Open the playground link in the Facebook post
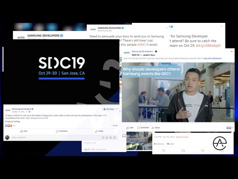Viewport: 238px width, 179px height. pos(37,118)
